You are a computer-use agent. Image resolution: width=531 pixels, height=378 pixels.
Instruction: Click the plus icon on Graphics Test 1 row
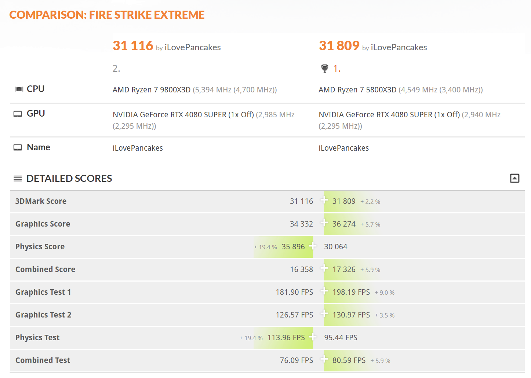click(x=324, y=291)
